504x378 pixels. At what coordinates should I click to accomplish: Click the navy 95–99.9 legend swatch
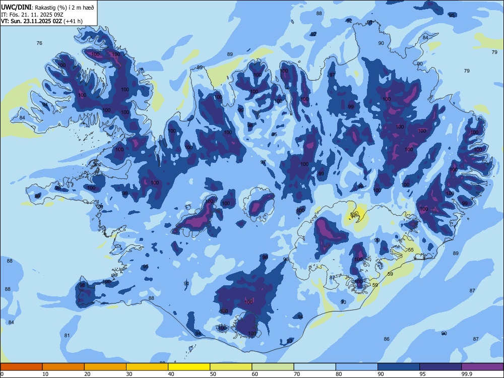[440, 366]
